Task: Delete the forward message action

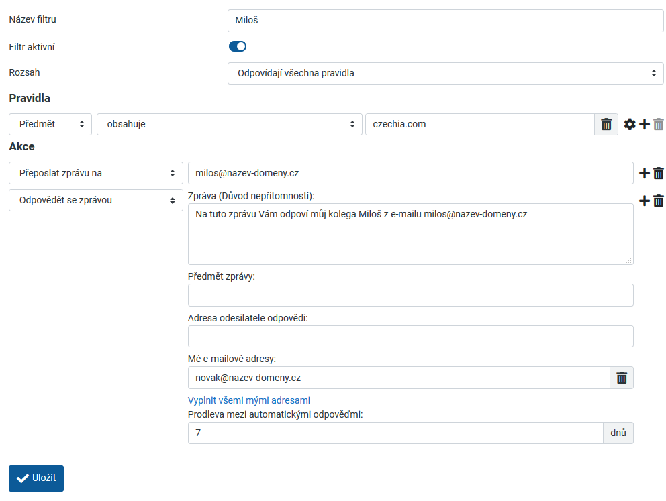Action: [659, 173]
